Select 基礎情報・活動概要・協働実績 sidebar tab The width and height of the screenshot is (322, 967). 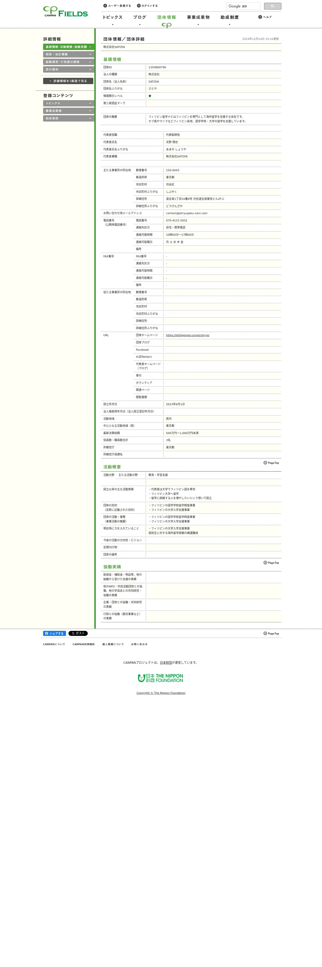pos(69,47)
